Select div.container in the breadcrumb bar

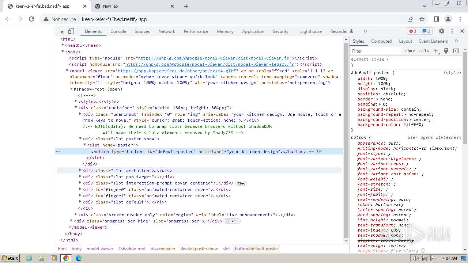coord(163,249)
